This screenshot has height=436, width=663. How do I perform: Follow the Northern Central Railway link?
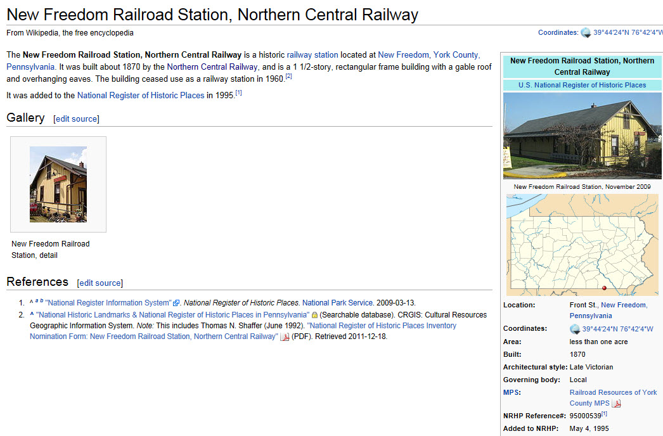click(x=212, y=67)
